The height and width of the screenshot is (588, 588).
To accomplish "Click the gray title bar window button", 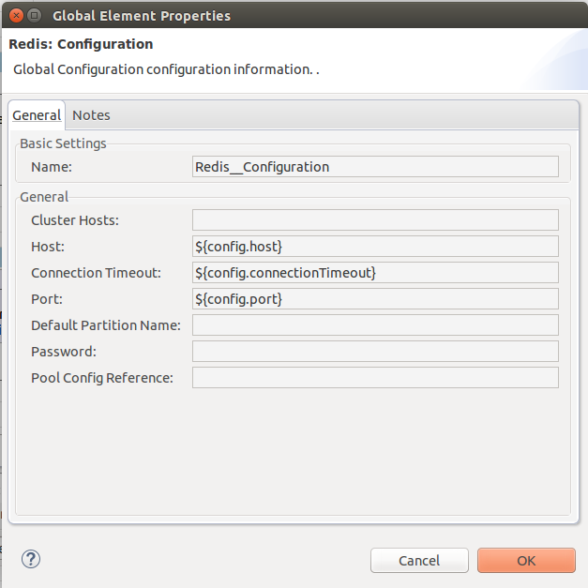I will pyautogui.click(x=34, y=15).
